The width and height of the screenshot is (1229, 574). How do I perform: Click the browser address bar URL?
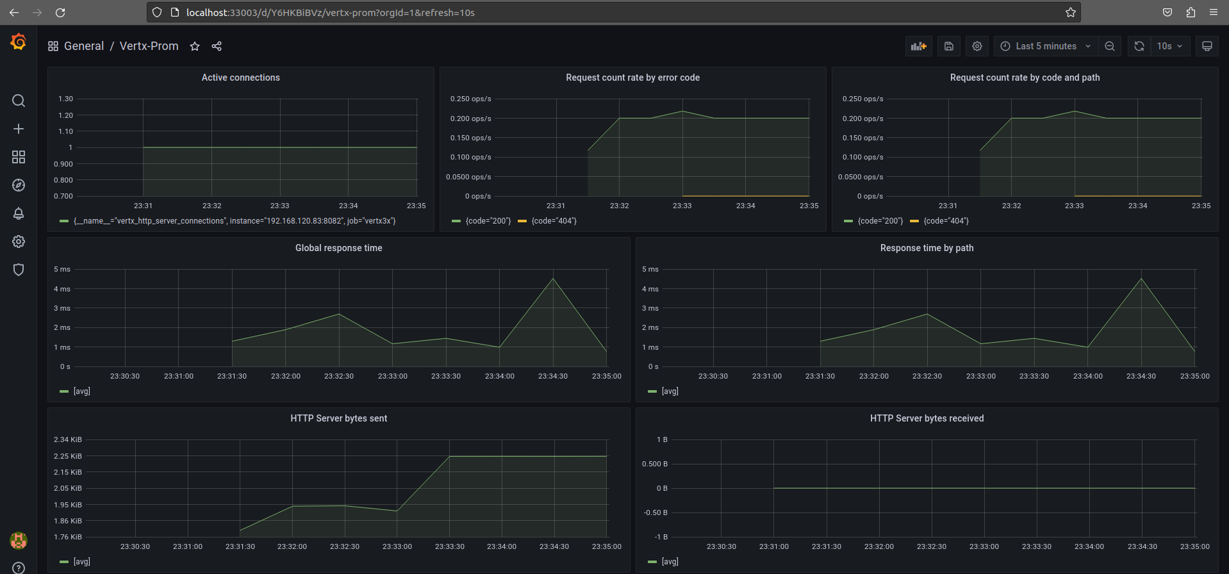[331, 12]
